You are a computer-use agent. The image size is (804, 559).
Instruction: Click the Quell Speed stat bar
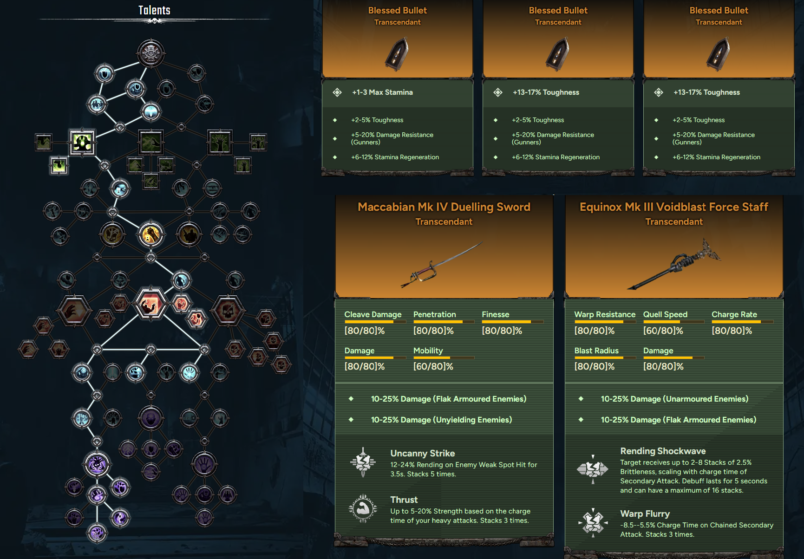click(x=673, y=321)
